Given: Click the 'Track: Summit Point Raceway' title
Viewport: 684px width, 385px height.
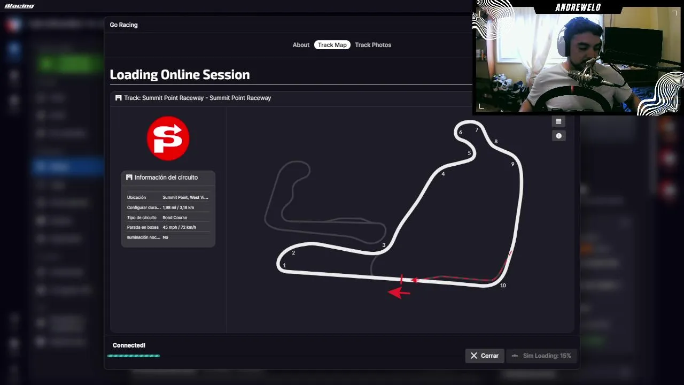Looking at the screenshot, I should pyautogui.click(x=197, y=98).
